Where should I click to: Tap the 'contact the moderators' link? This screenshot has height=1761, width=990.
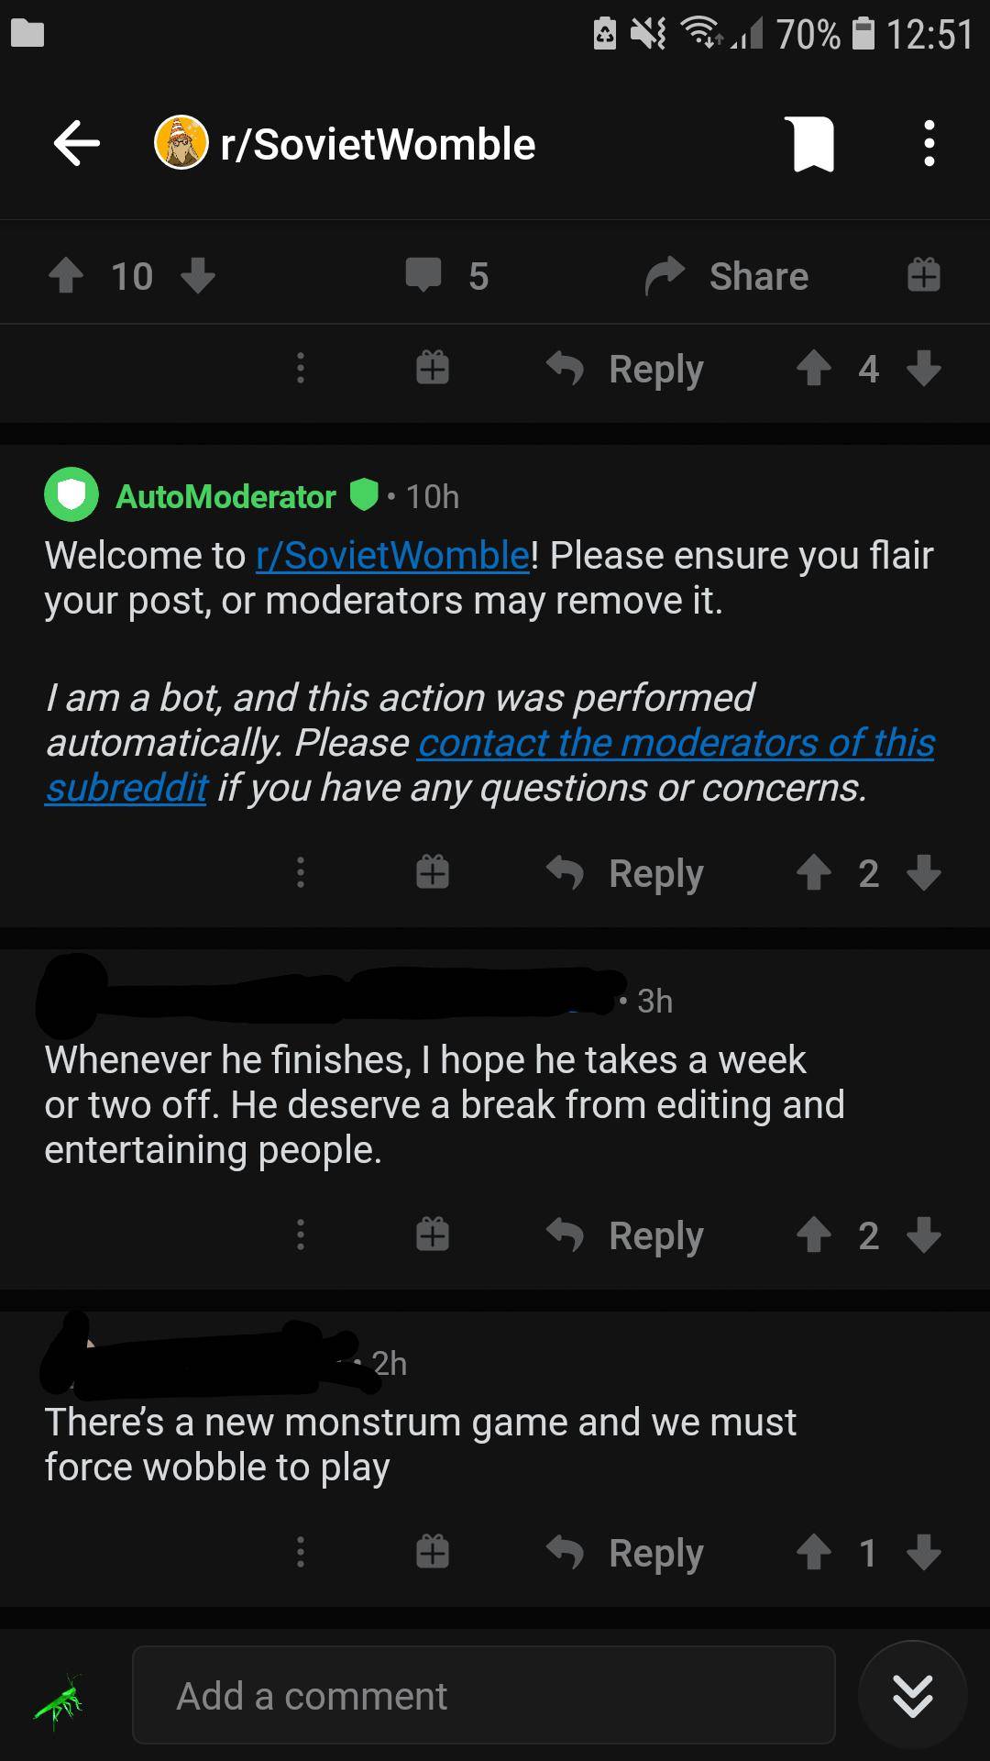676,743
